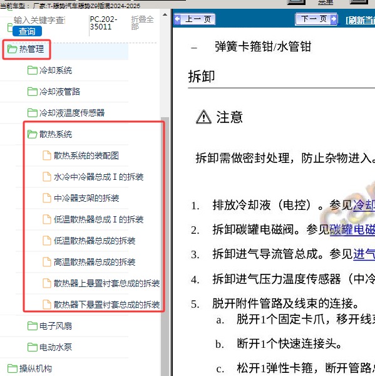
Task: Open the 冷却 link in step 1
Action: pyautogui.click(x=364, y=206)
